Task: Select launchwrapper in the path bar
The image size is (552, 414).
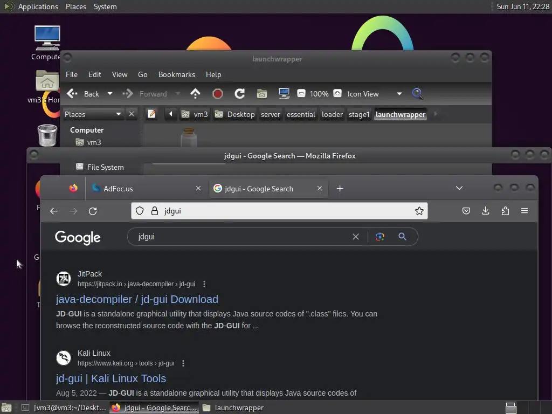Action: 401,114
